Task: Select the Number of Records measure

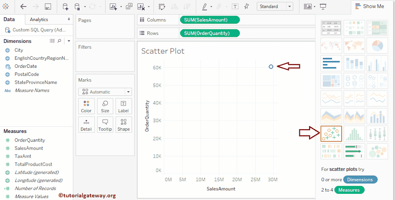Action: point(35,188)
